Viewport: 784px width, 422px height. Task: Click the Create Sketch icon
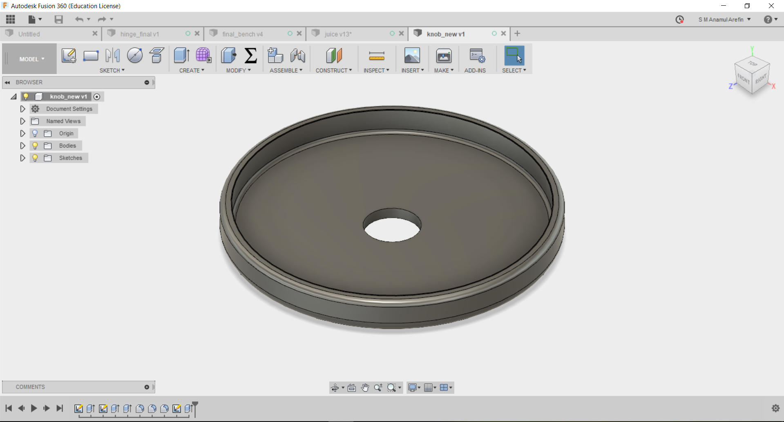point(69,56)
